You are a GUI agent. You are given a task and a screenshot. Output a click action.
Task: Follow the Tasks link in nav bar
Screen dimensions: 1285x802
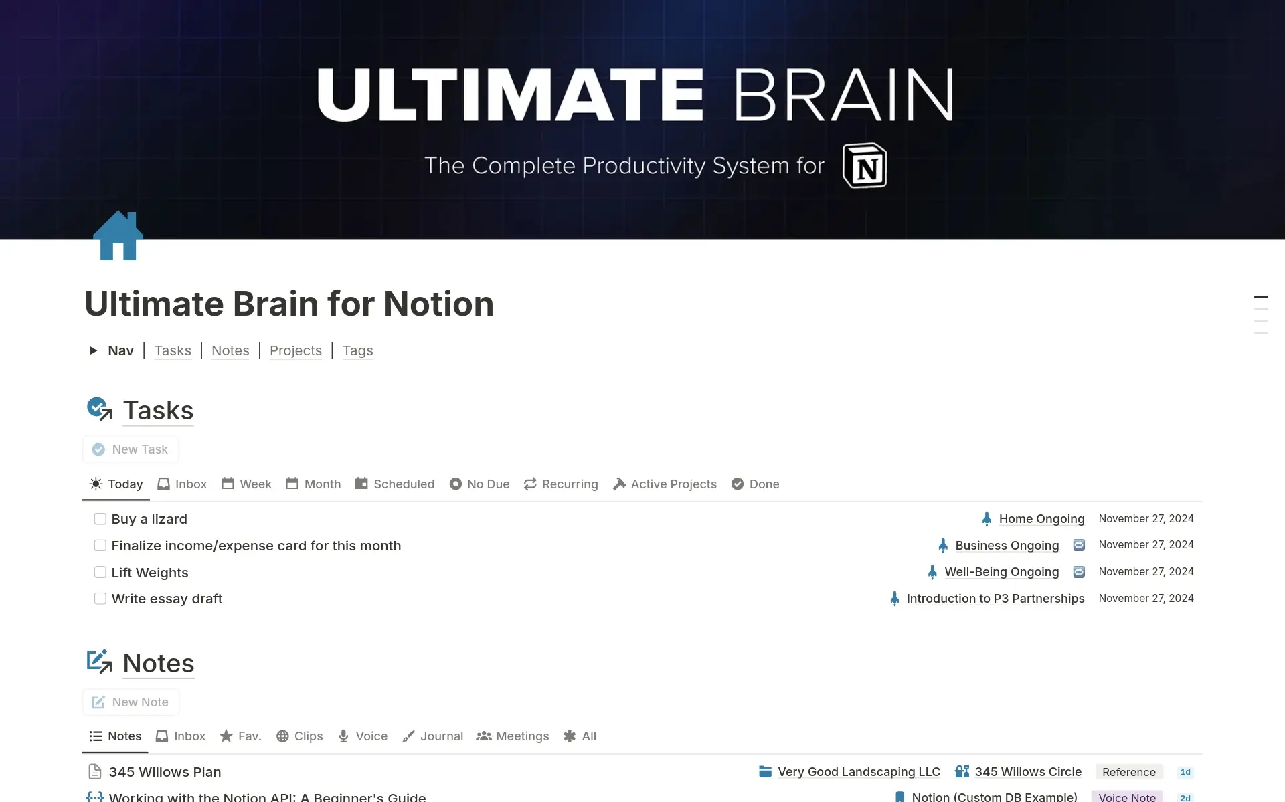173,350
